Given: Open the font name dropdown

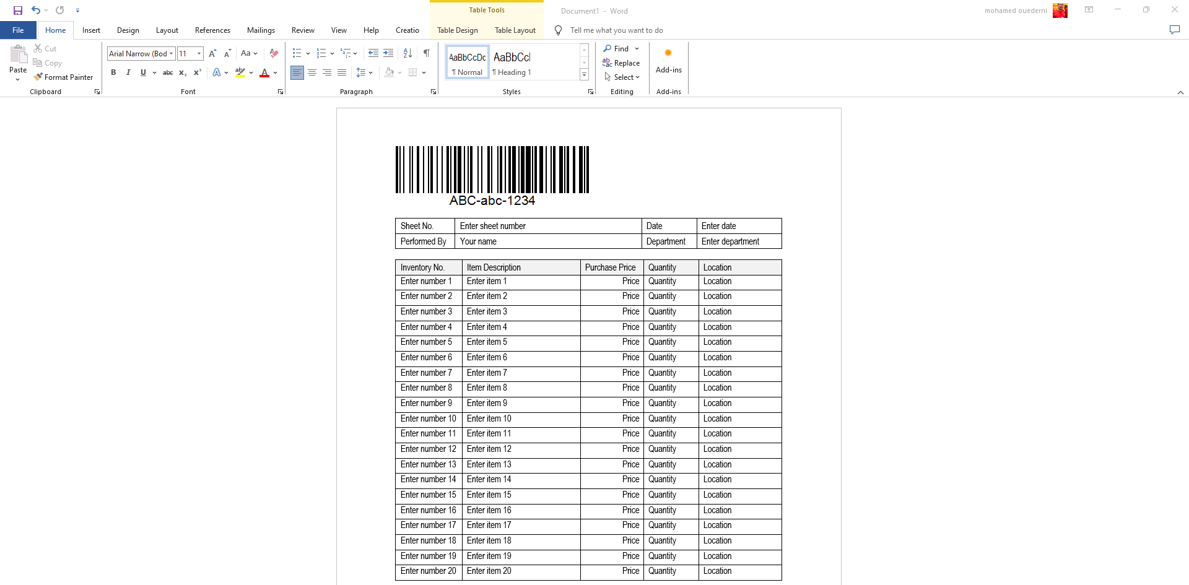Looking at the screenshot, I should (172, 54).
